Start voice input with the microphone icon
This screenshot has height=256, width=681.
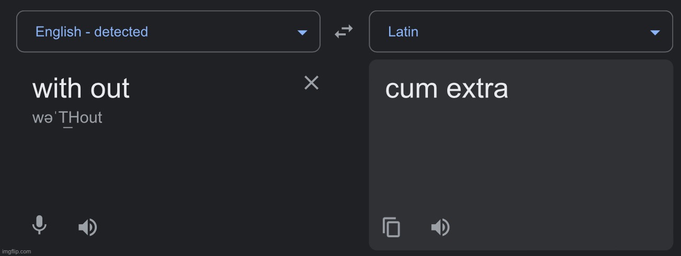(39, 225)
